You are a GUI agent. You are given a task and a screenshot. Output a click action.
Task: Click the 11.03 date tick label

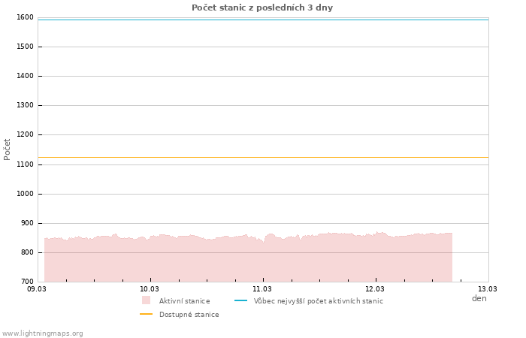(x=262, y=288)
